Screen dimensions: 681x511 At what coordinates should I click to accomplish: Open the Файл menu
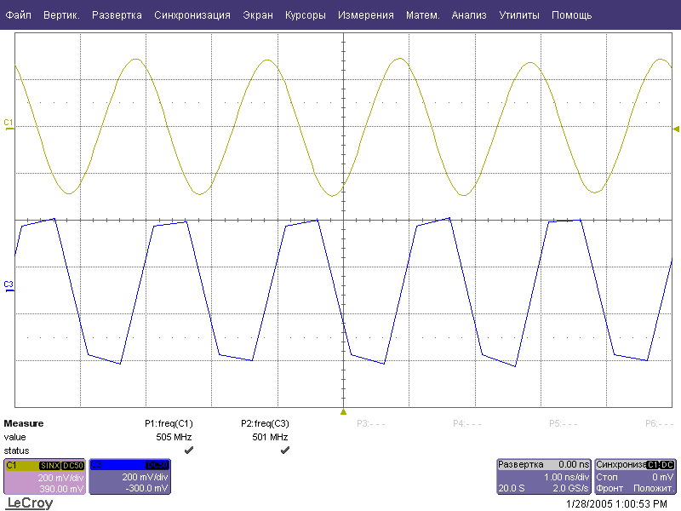click(18, 15)
